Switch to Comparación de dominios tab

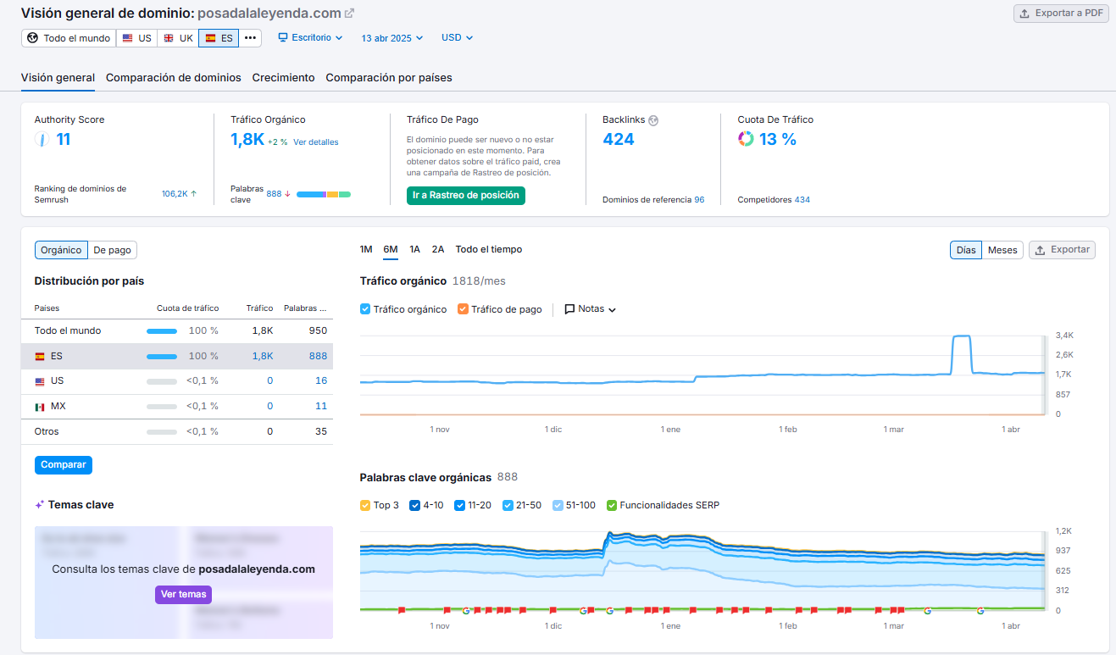[173, 78]
